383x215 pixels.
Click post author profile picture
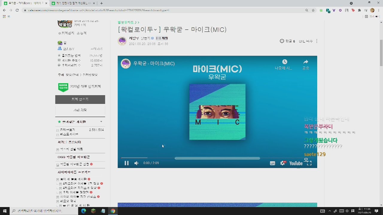pyautogui.click(x=122, y=41)
